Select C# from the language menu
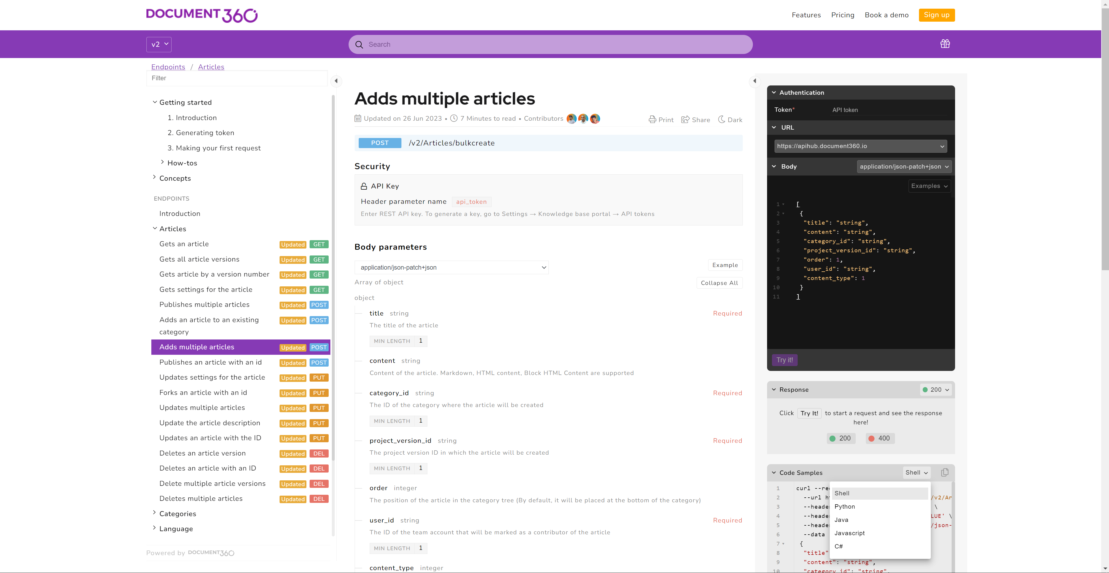 [x=879, y=547]
